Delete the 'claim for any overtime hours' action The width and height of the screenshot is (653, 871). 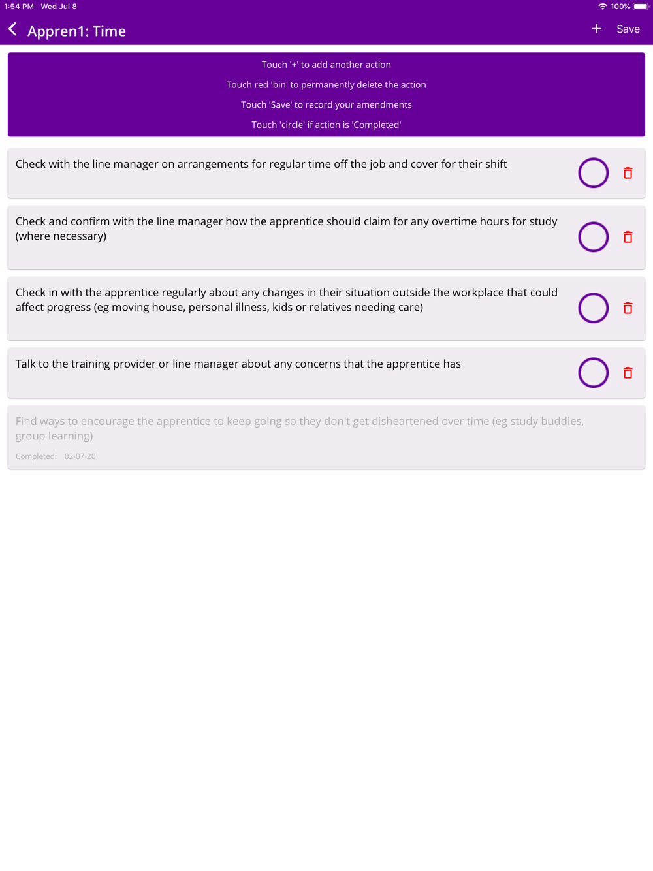point(628,237)
